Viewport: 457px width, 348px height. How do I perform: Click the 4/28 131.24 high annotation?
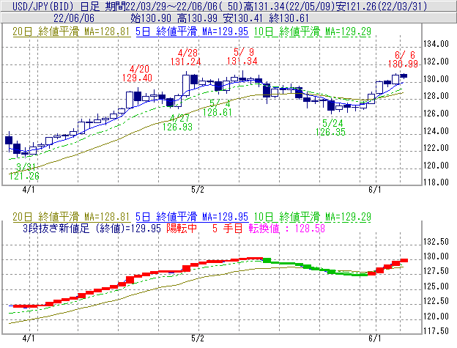point(186,57)
